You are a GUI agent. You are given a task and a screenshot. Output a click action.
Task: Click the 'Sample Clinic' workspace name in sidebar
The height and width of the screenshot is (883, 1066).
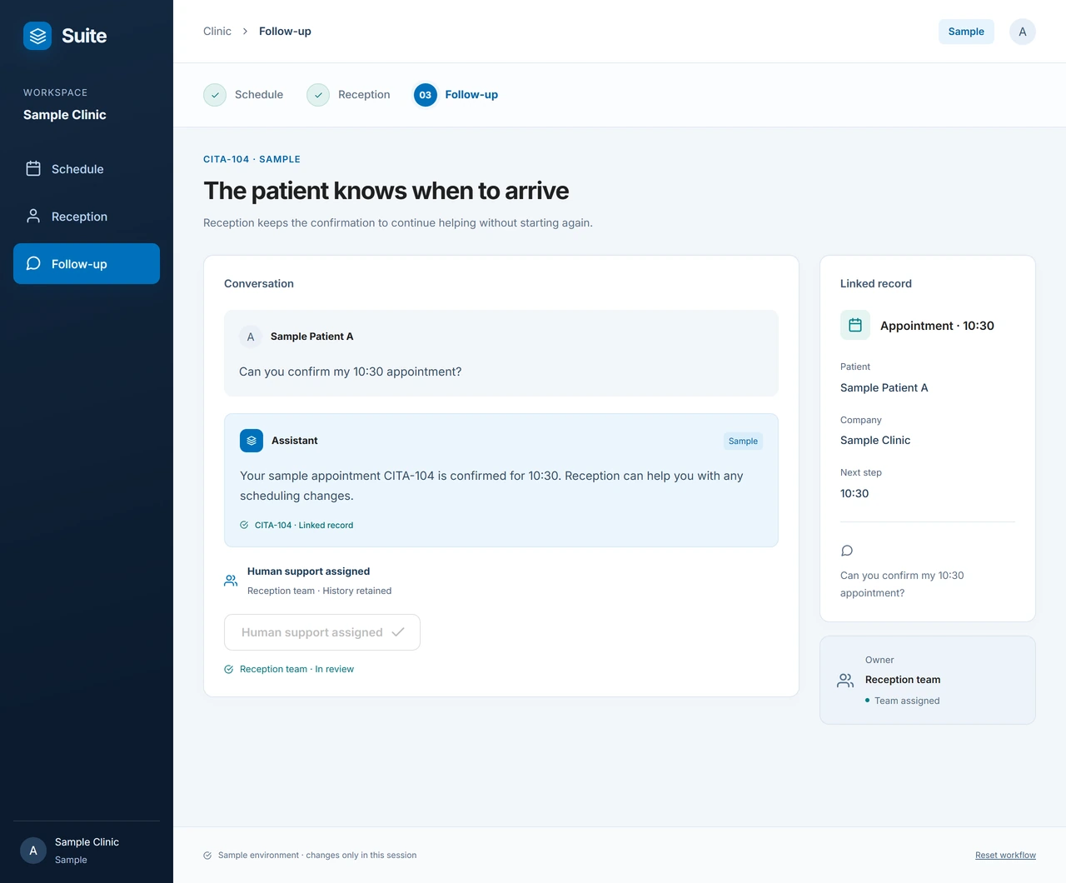point(65,115)
